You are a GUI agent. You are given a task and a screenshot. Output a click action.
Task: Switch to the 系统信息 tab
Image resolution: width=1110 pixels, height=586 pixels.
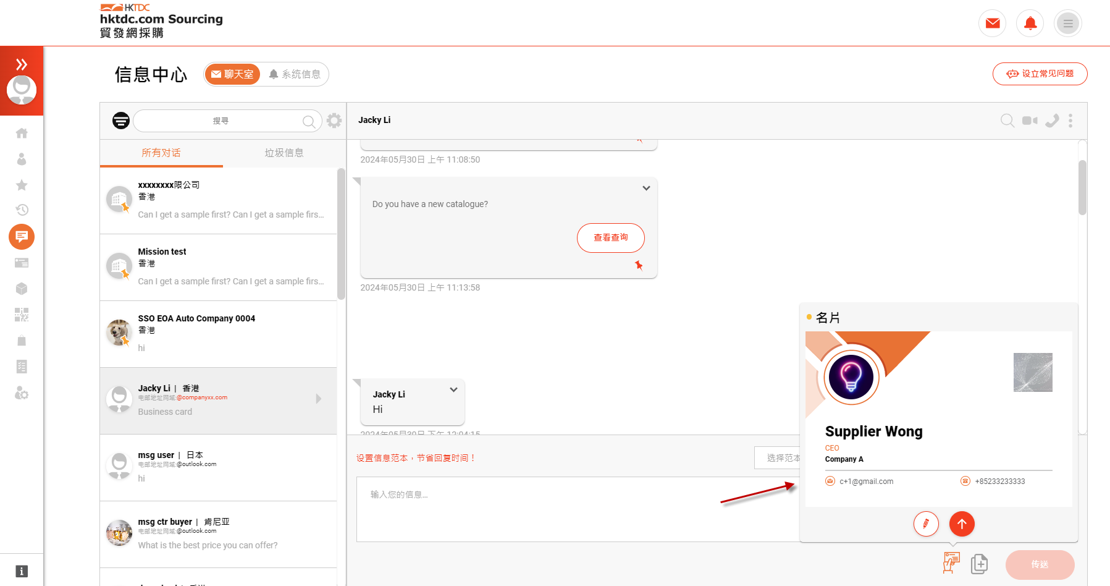click(x=295, y=74)
